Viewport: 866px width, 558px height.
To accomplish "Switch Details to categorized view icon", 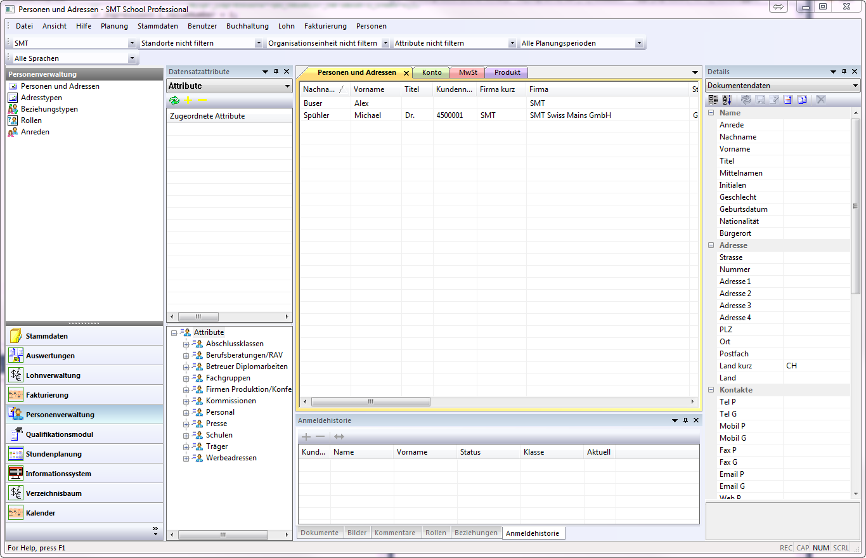I will 713,100.
